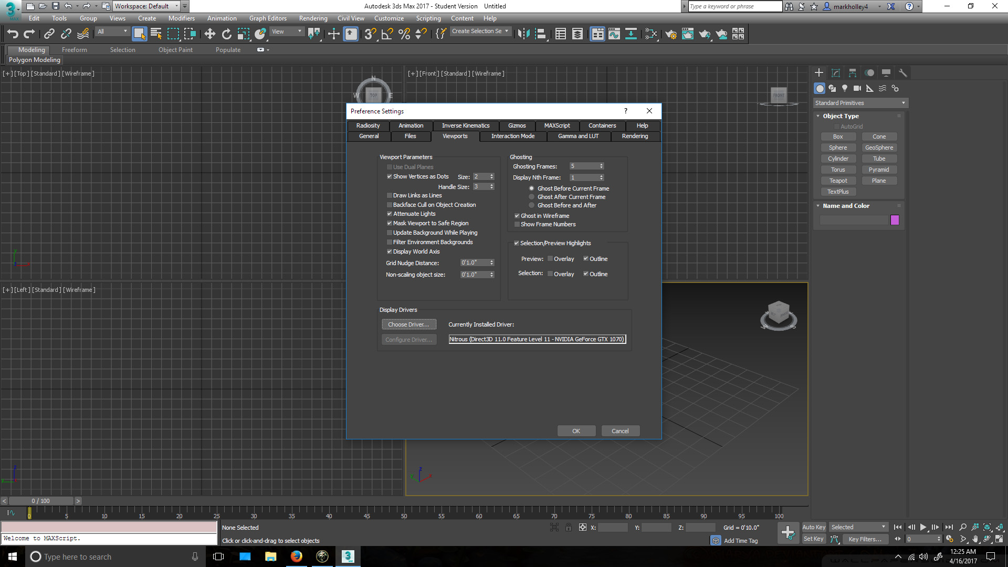Switch to the Gamma and LUT tab
1008x567 pixels.
578,136
